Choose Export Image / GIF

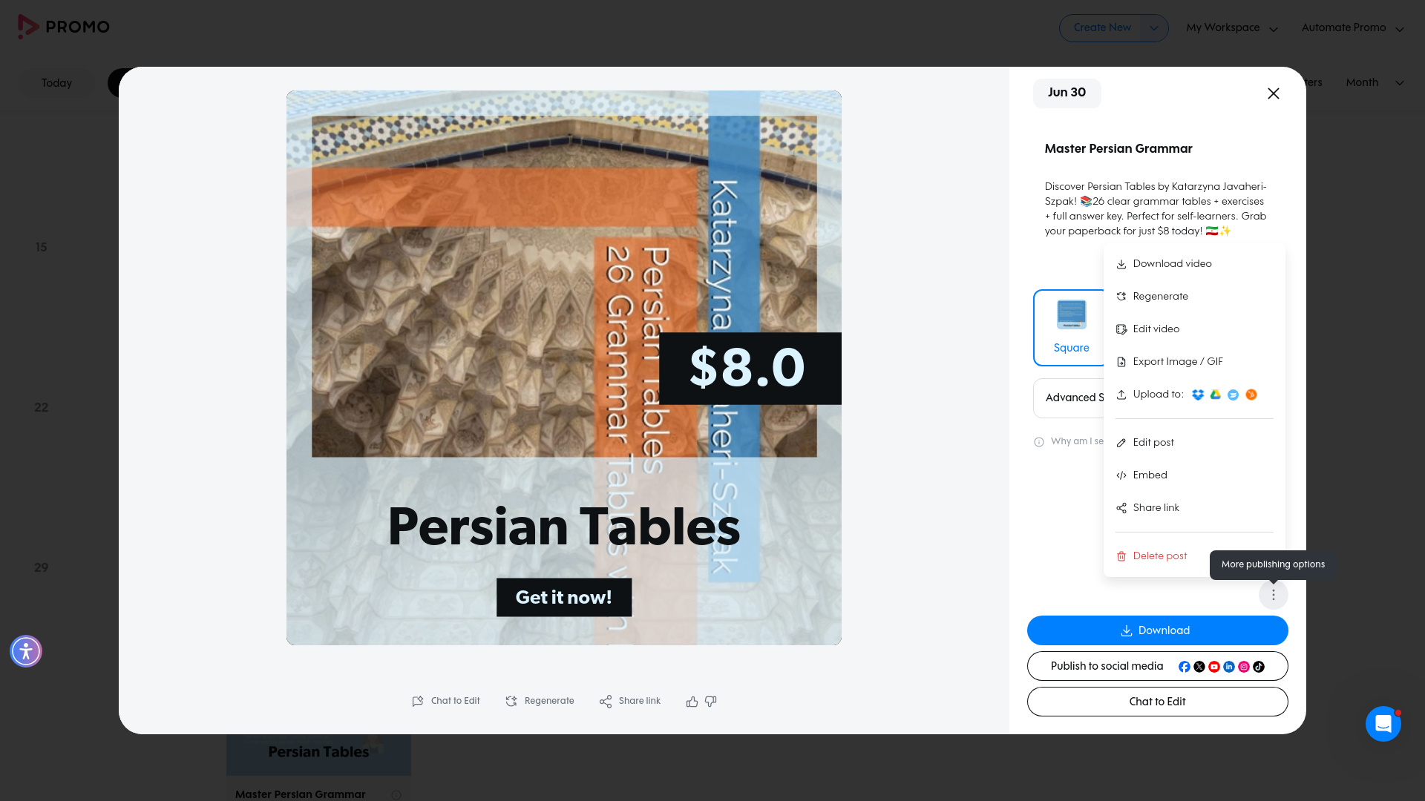tap(1194, 362)
